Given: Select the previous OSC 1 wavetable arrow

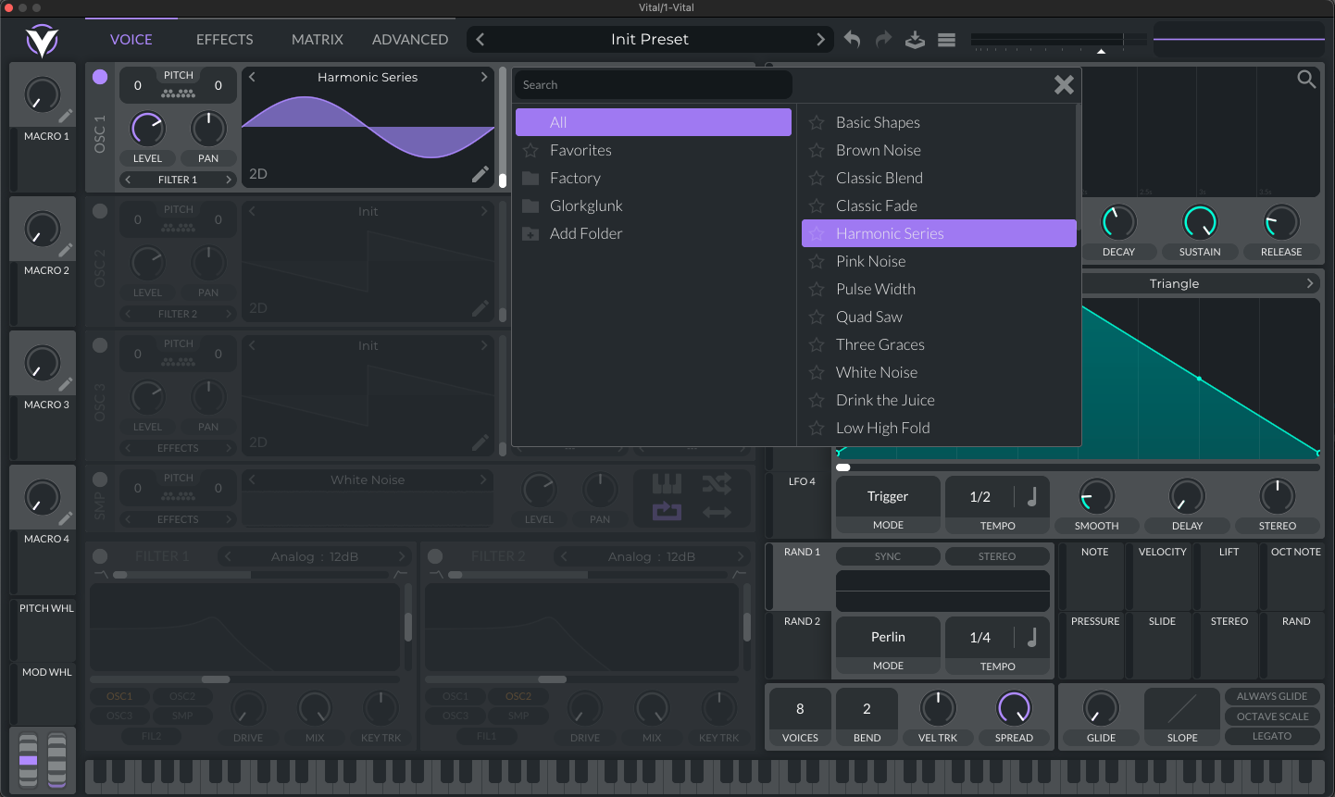Looking at the screenshot, I should click(x=252, y=77).
